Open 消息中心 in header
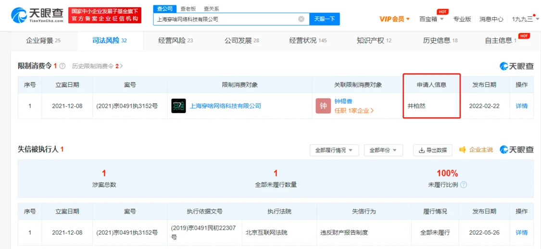 [x=491, y=19]
